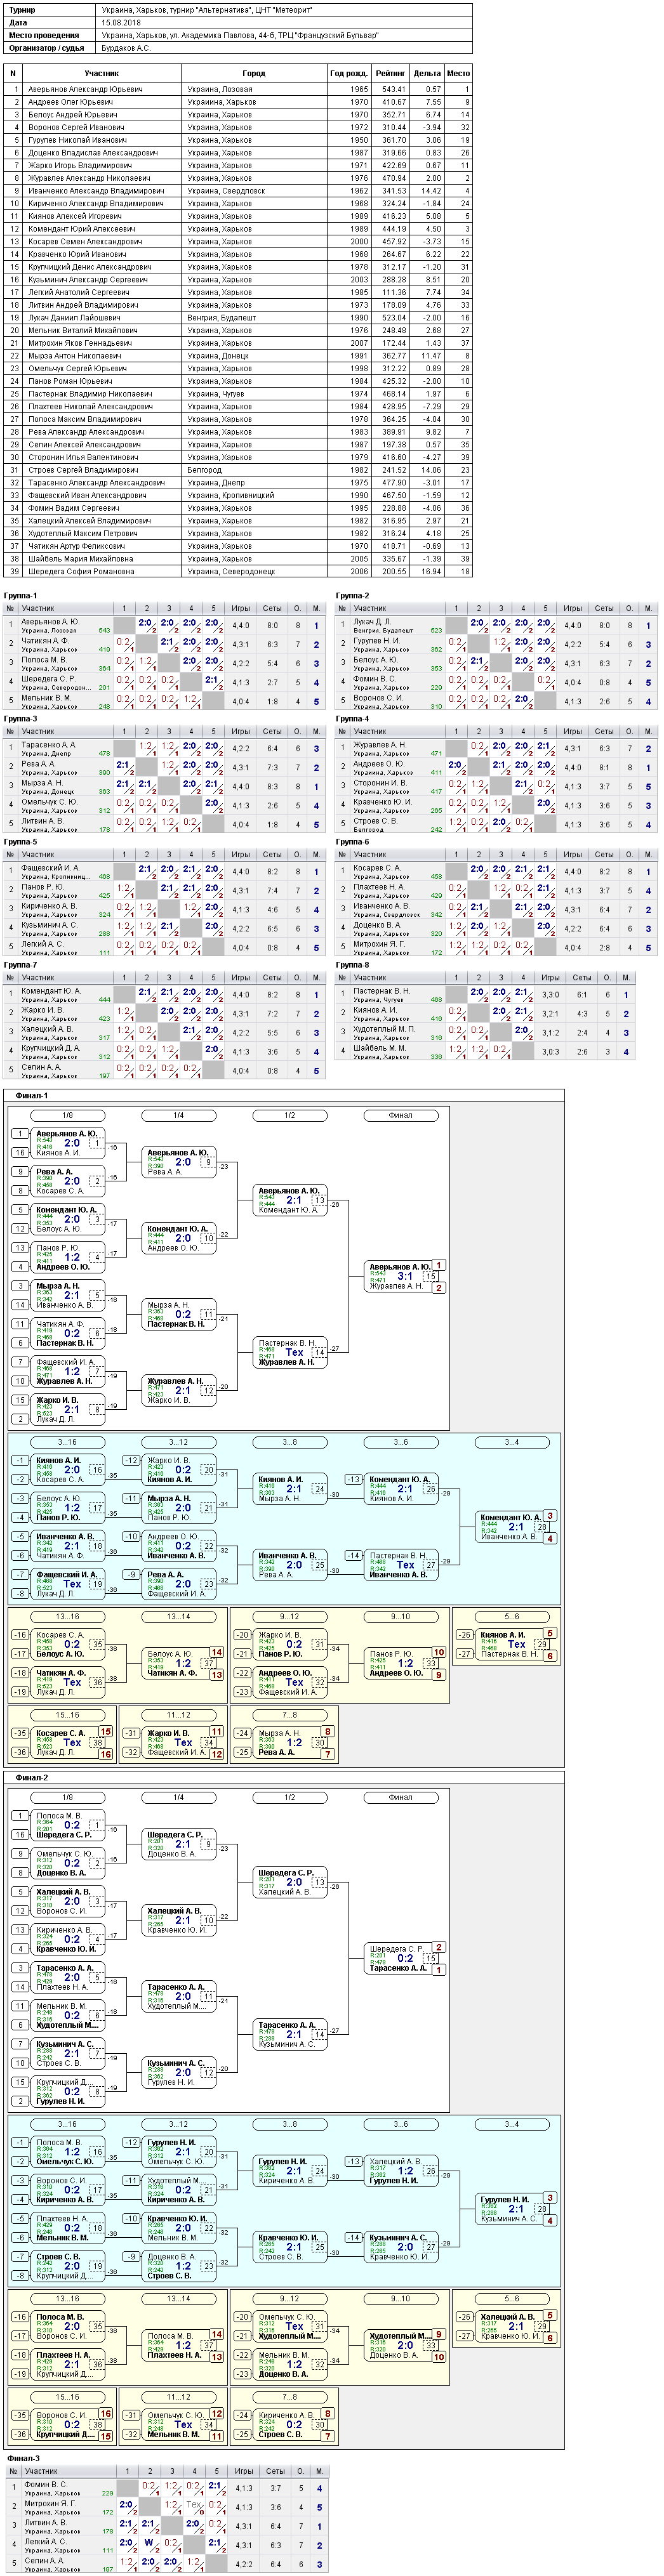The height and width of the screenshot is (2576, 664).
Task: Click organizer name Бурдаков А.С.
Action: 126,48
